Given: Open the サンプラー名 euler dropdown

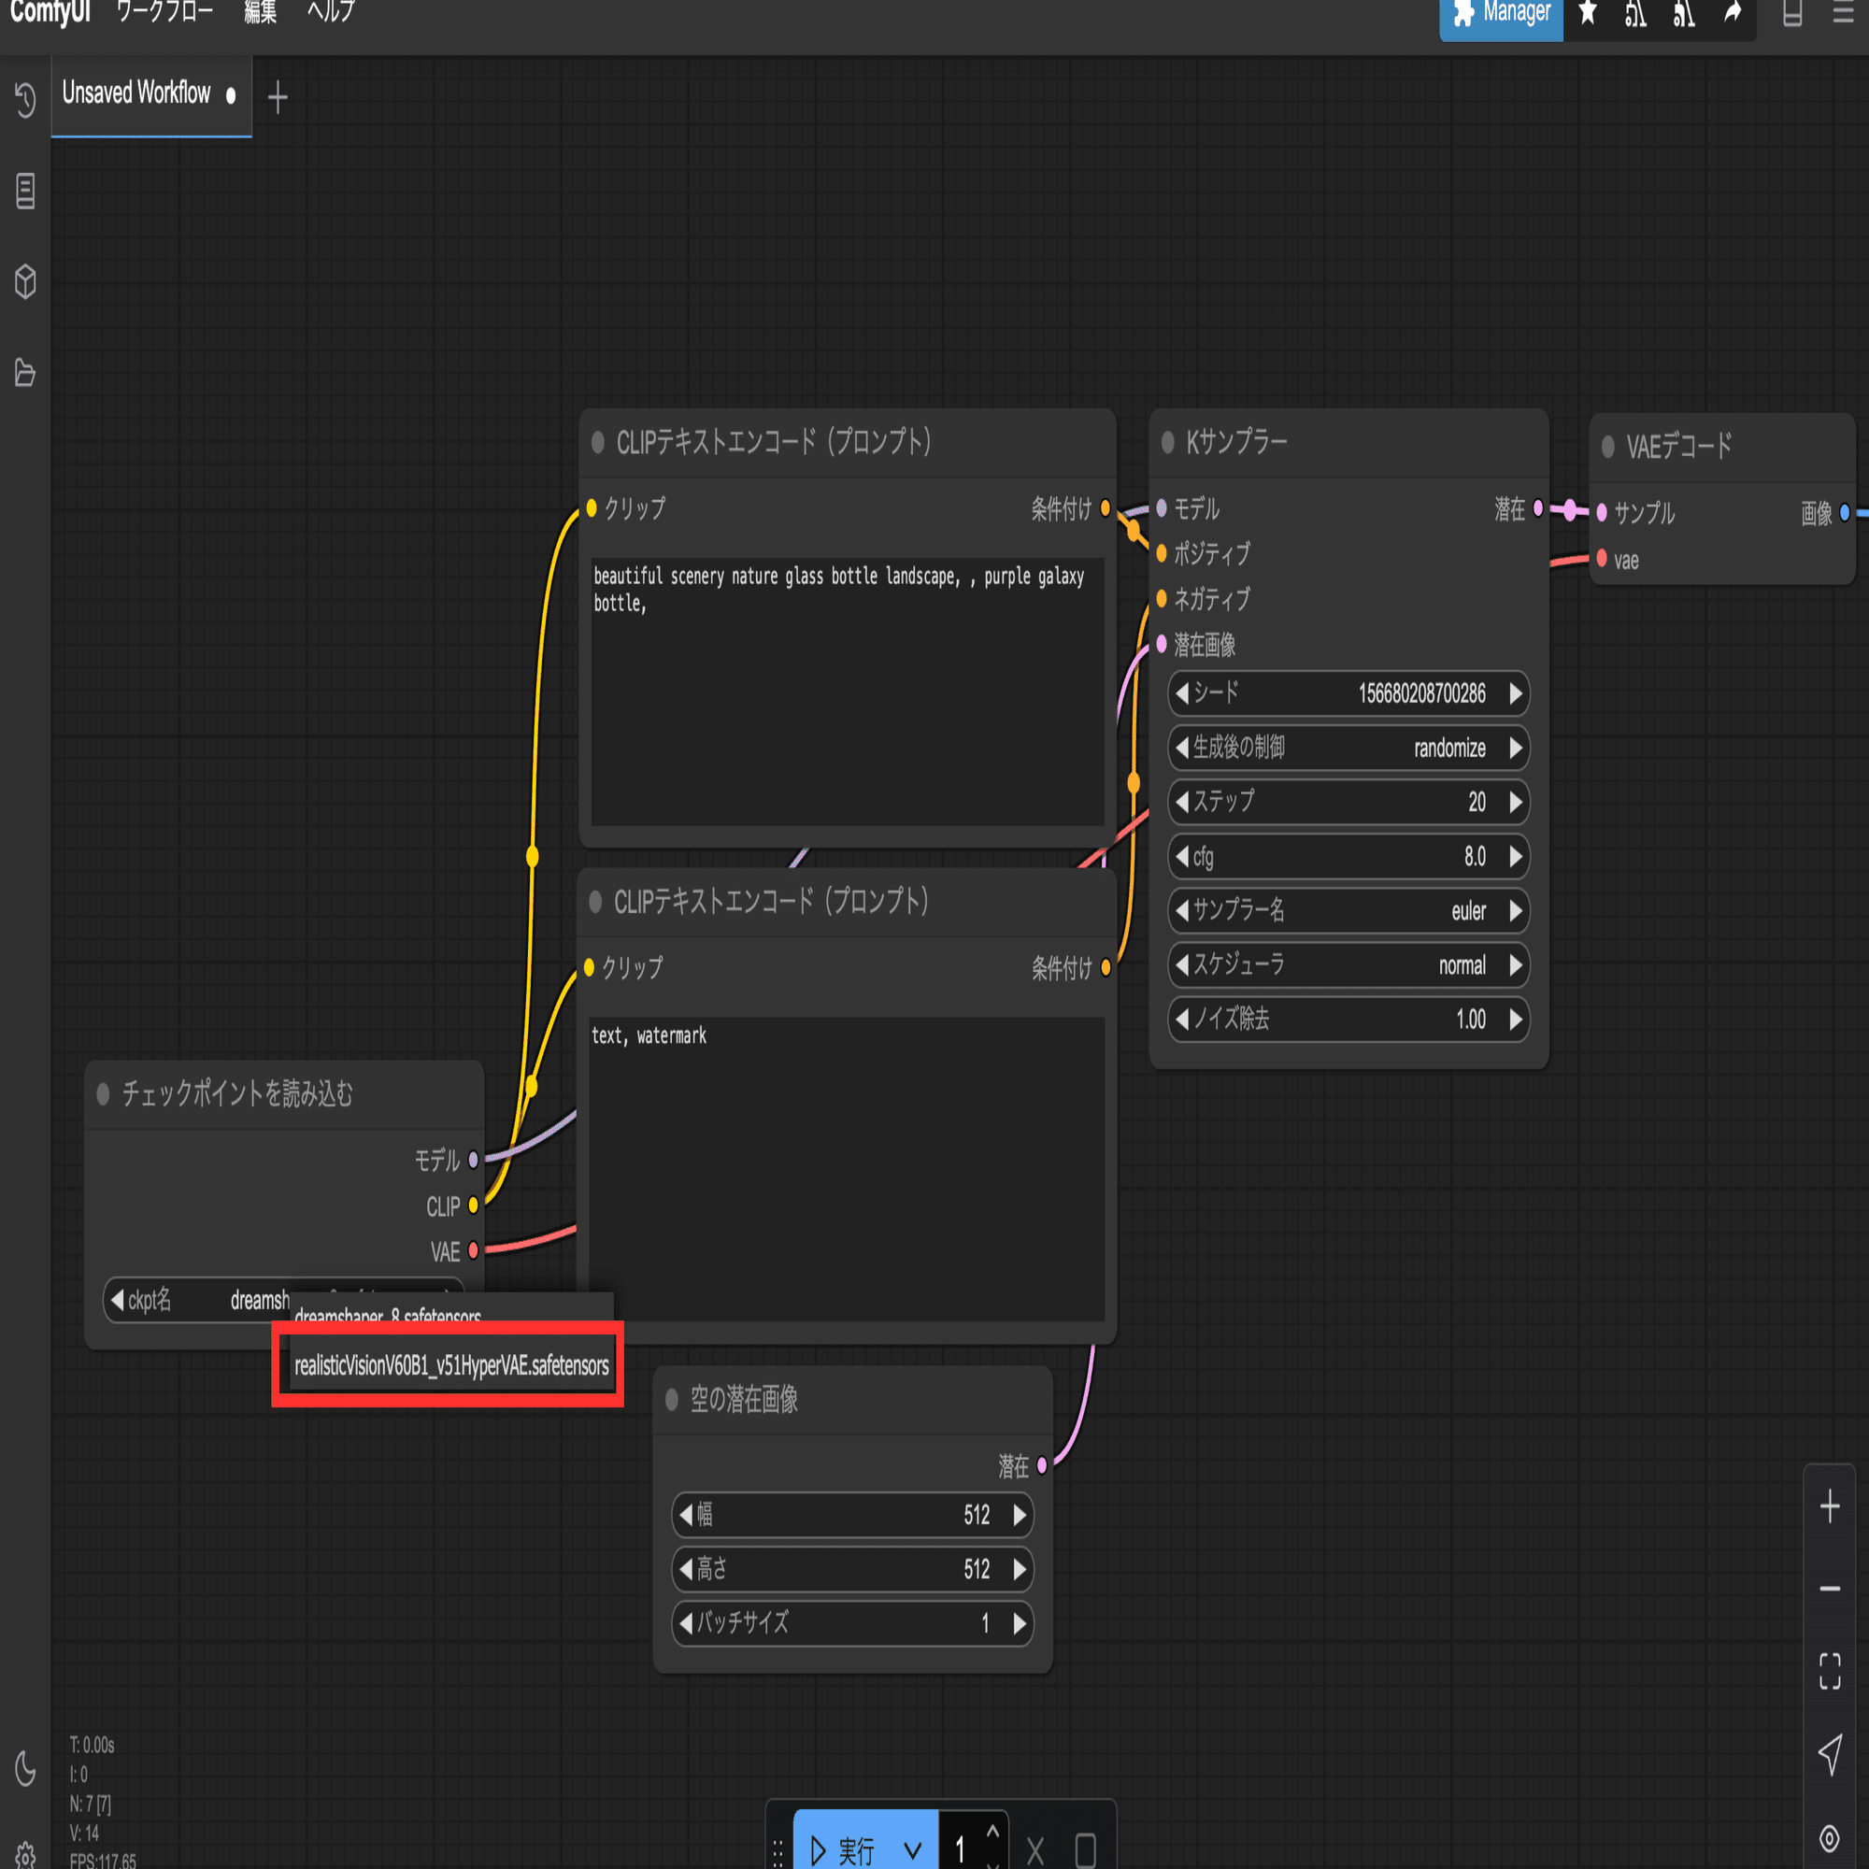Looking at the screenshot, I should click(x=1348, y=910).
